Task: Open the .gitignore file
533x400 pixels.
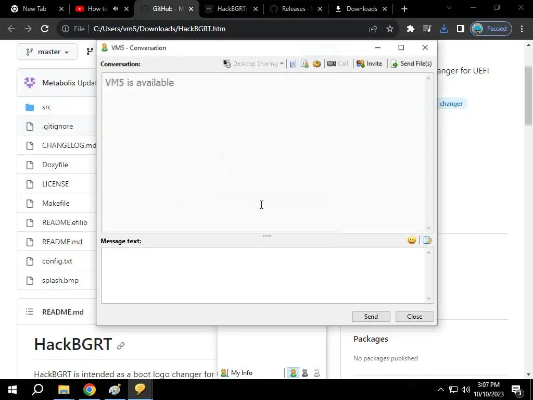Action: click(57, 126)
